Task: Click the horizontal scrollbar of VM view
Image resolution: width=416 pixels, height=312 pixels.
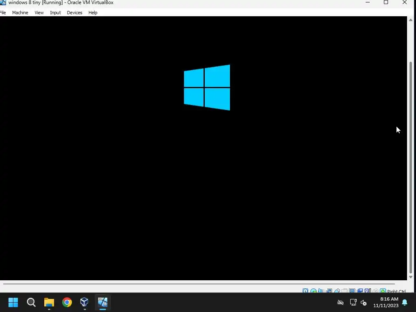Action: click(x=199, y=284)
